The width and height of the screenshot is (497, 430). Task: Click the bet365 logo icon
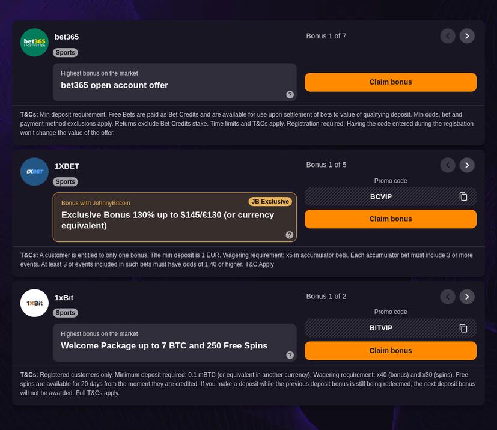tap(34, 42)
